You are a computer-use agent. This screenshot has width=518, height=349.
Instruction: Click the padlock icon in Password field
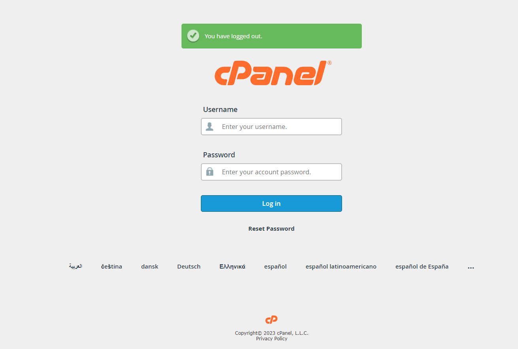click(210, 172)
